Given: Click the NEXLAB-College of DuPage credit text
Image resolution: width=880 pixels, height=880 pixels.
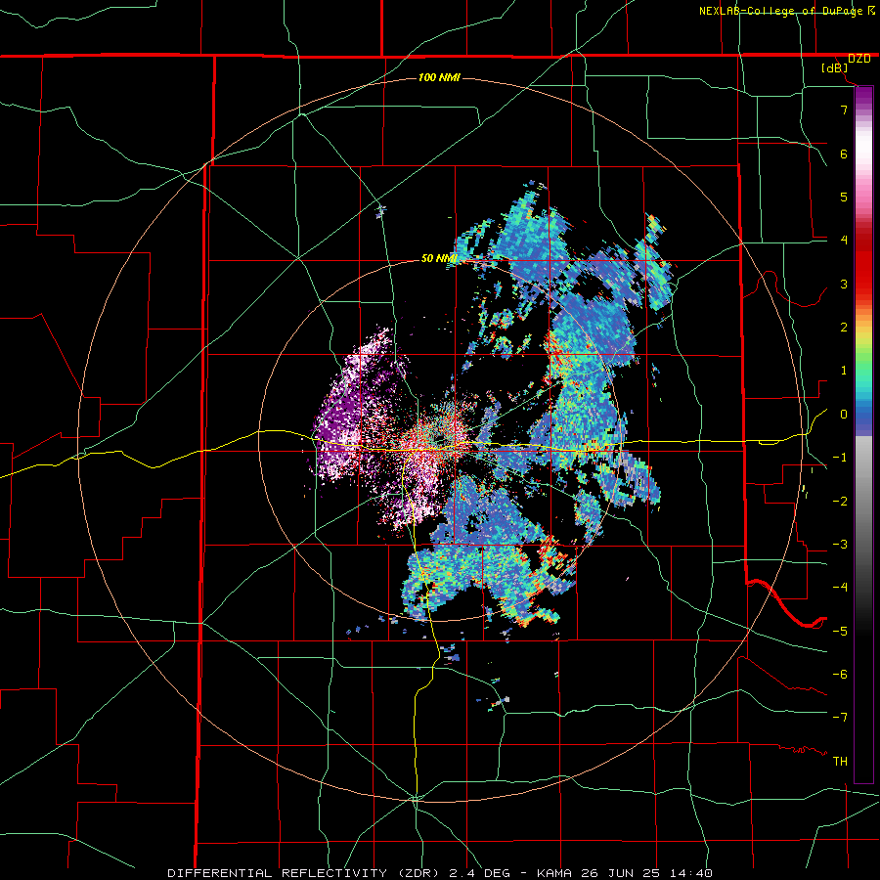Looking at the screenshot, I should click(x=782, y=11).
